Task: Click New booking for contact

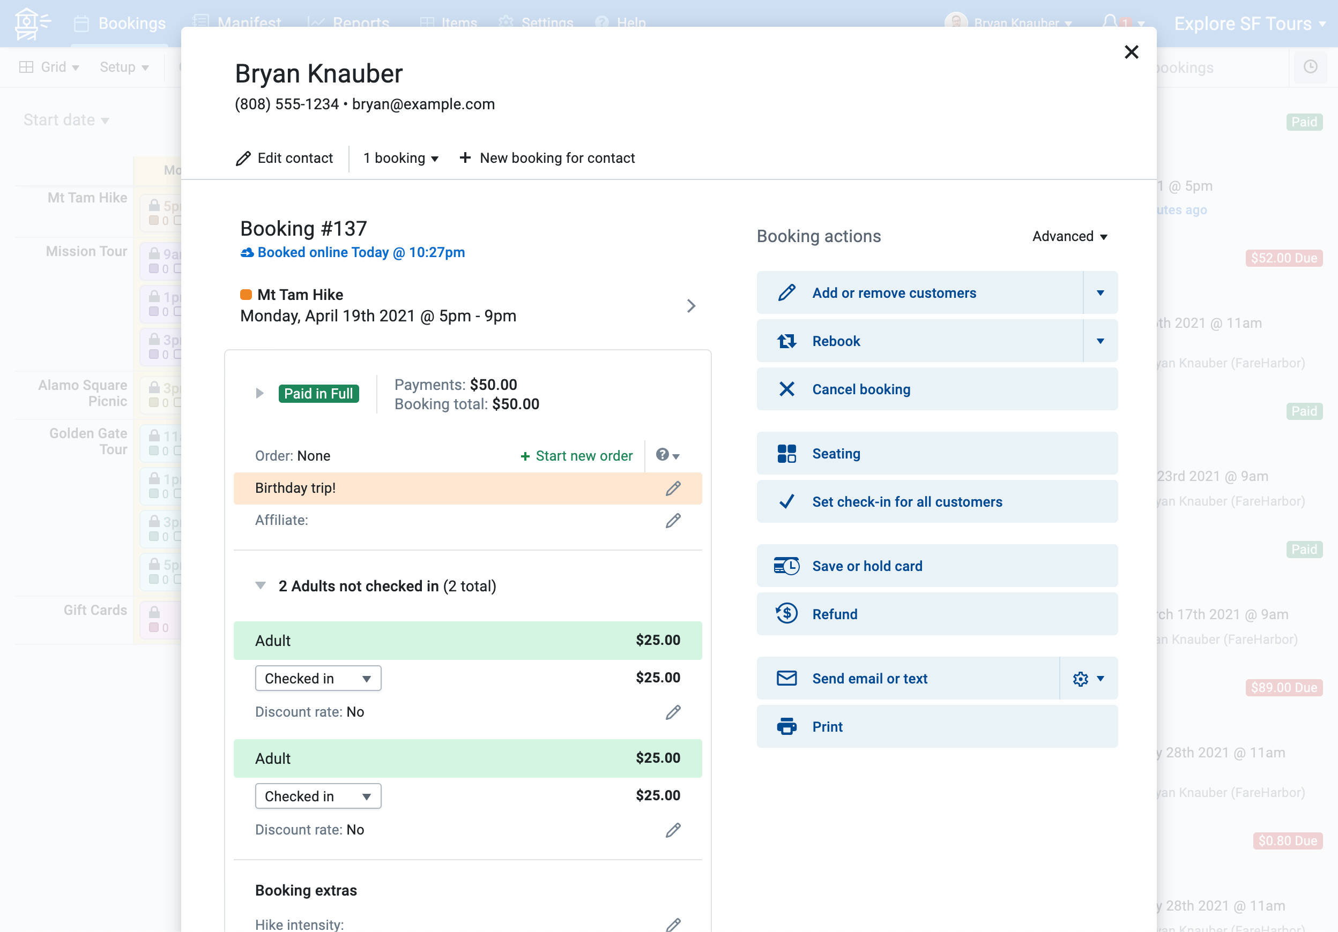Action: 547,159
